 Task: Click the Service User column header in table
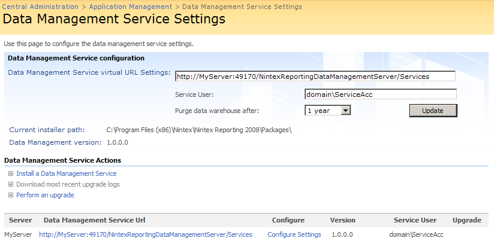415,220
